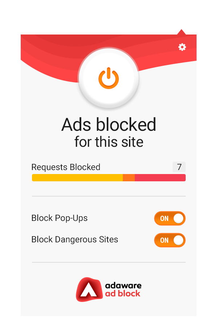Select yellow segment of blocked requests bar
This screenshot has height=327, width=218.
click(x=77, y=178)
